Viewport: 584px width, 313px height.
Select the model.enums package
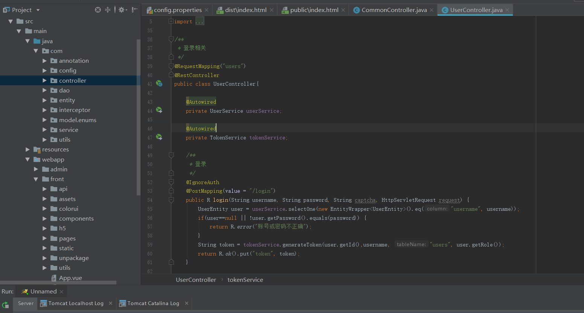click(78, 120)
